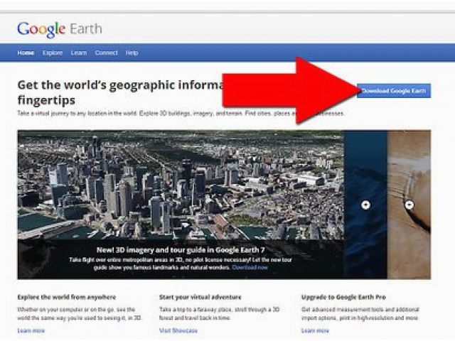Viewport: 455px width, 341px height.
Task: Click the Upgrade to Google Earth Pro heading
Action: click(343, 297)
